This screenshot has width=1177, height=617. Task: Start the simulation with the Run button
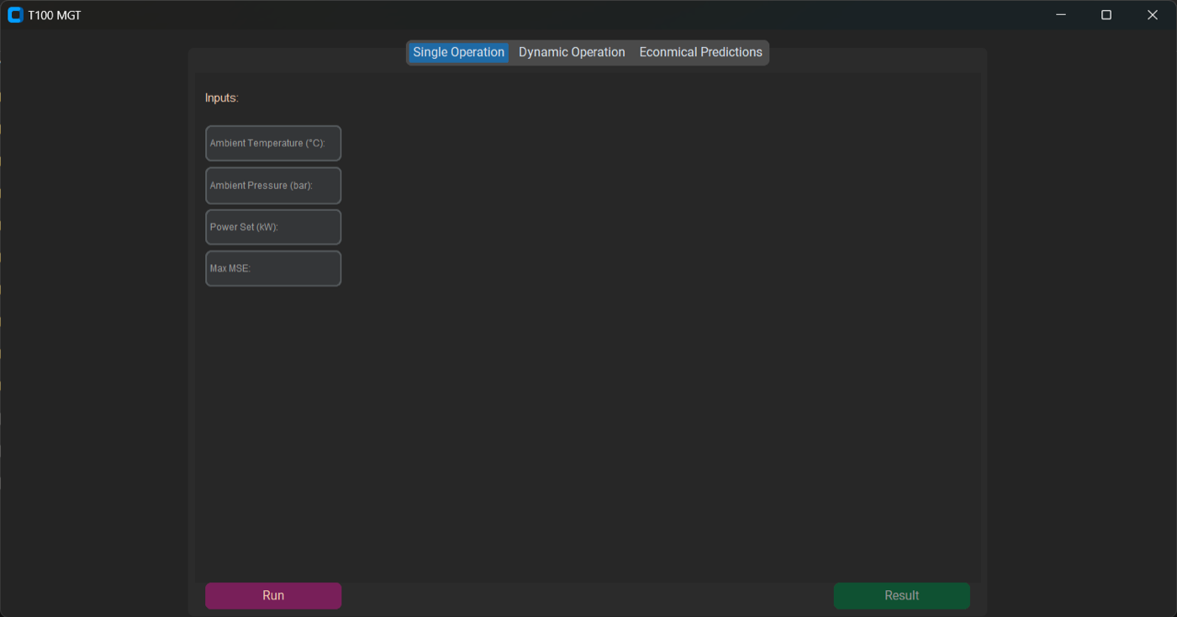point(273,596)
